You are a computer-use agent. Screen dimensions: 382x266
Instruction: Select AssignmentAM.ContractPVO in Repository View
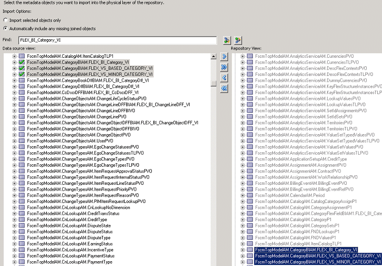coord(298,171)
